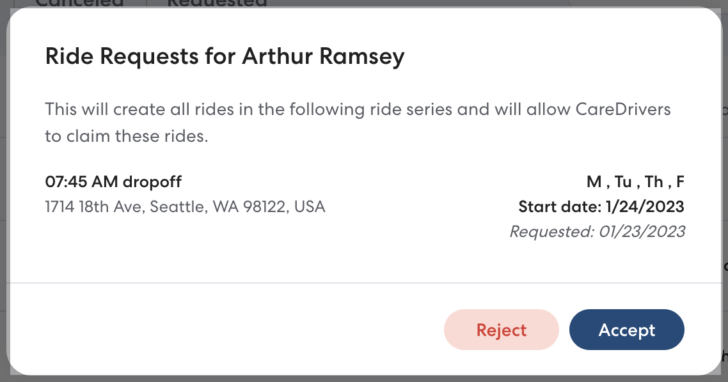Screen dimensions: 728x382
Task: Click the city name Seattle in address
Action: 176,207
